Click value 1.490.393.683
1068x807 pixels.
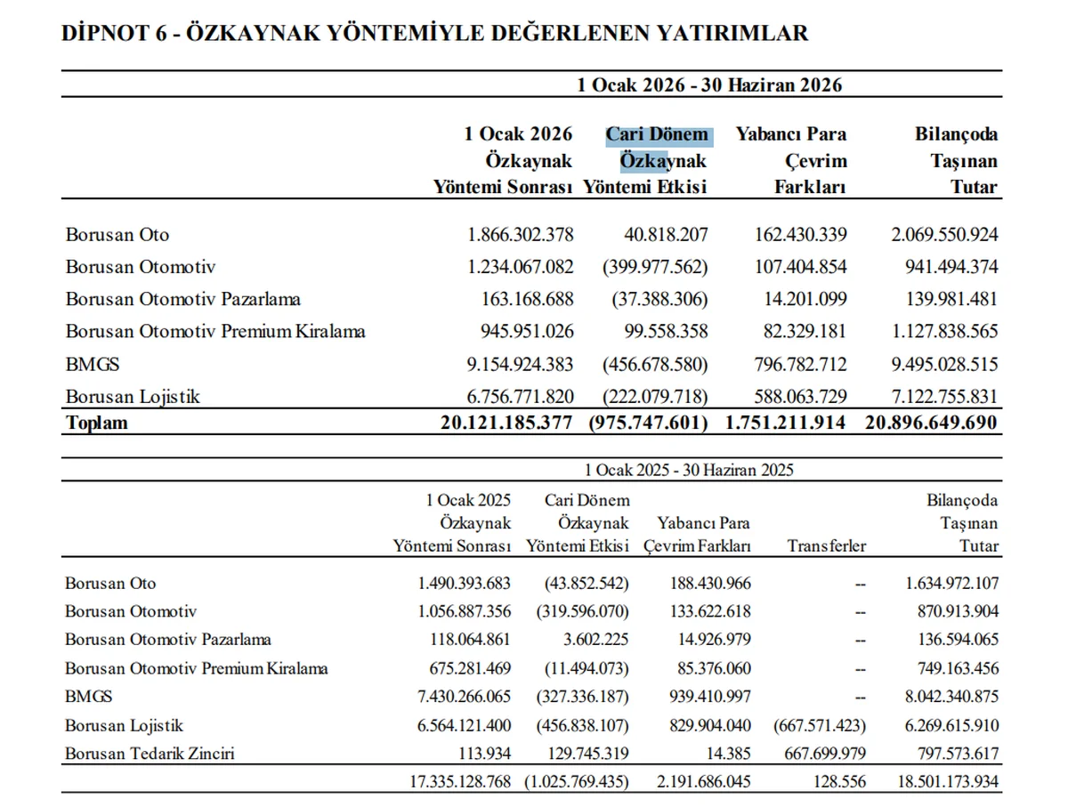pyautogui.click(x=465, y=584)
